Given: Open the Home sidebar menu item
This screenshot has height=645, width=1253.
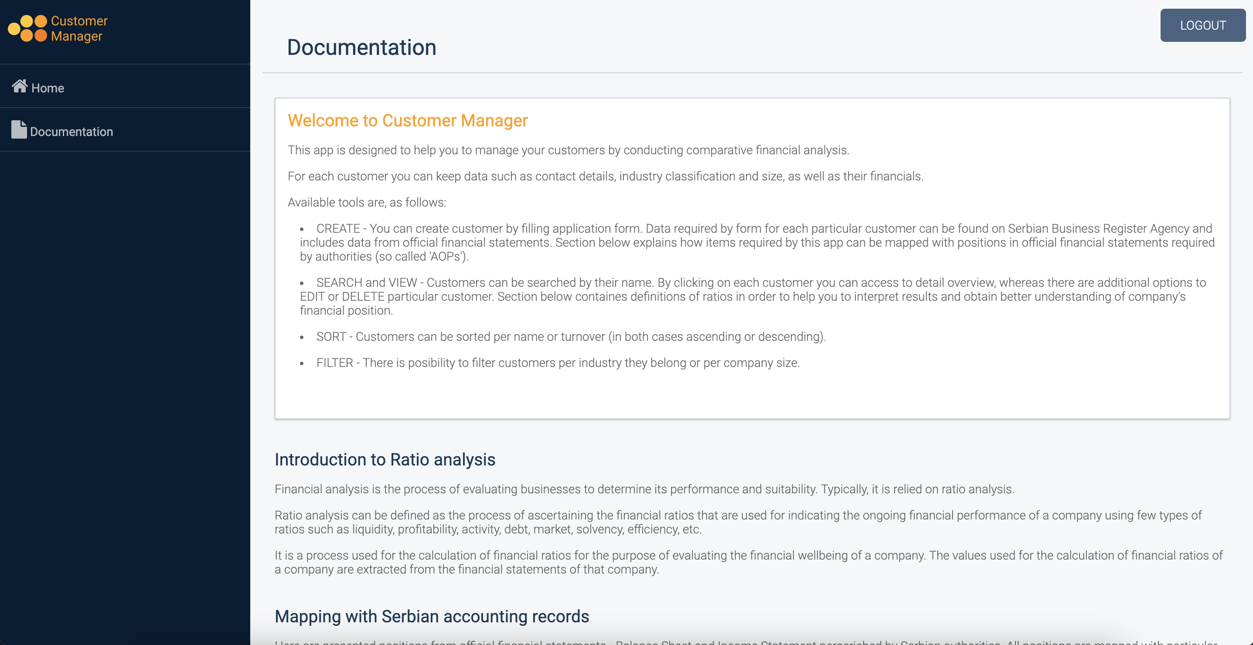Looking at the screenshot, I should [x=48, y=88].
